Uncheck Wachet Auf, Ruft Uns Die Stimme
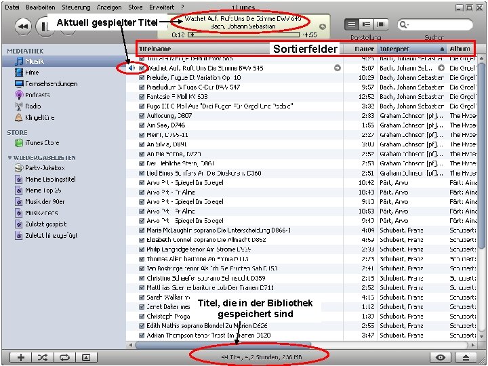This screenshot has width=488, height=366. pos(142,68)
